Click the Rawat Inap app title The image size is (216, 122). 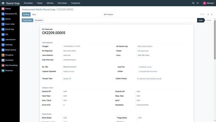(x=13, y=3)
